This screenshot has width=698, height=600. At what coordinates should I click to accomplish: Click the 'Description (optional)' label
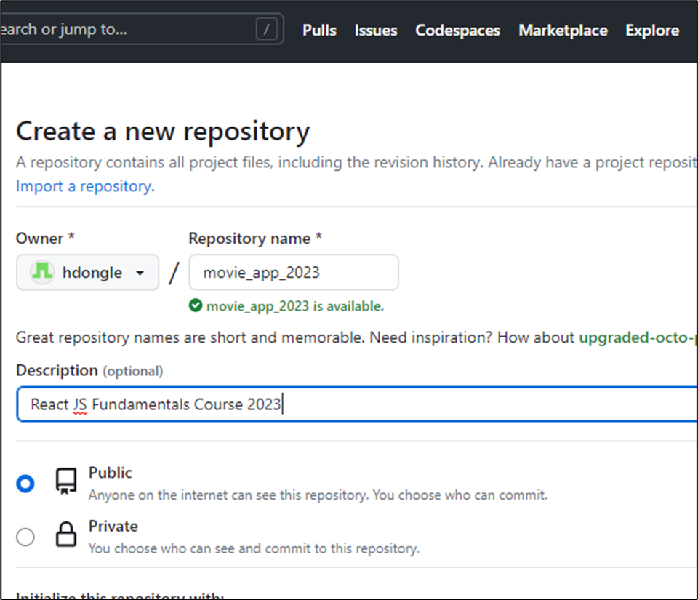pyautogui.click(x=89, y=370)
